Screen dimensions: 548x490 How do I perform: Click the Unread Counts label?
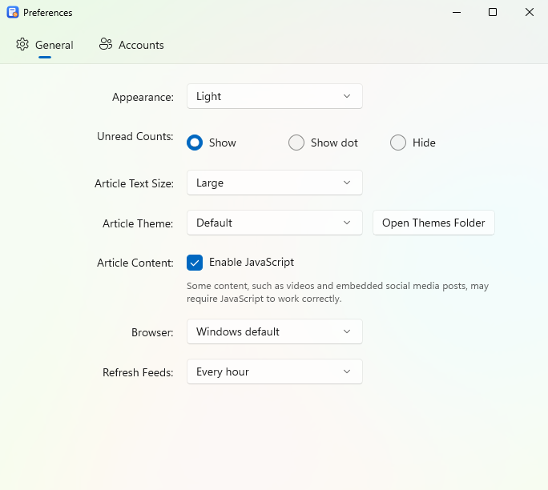[x=135, y=136]
